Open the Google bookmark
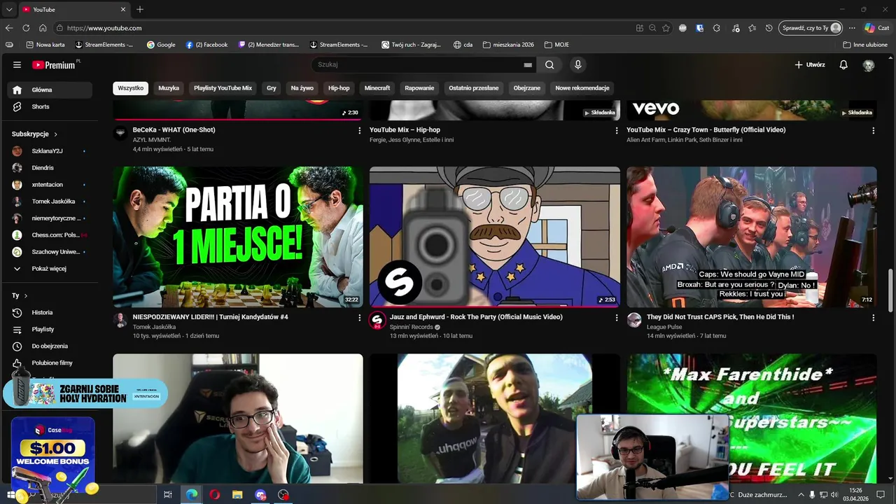Screen dimensions: 896x504 [161, 44]
